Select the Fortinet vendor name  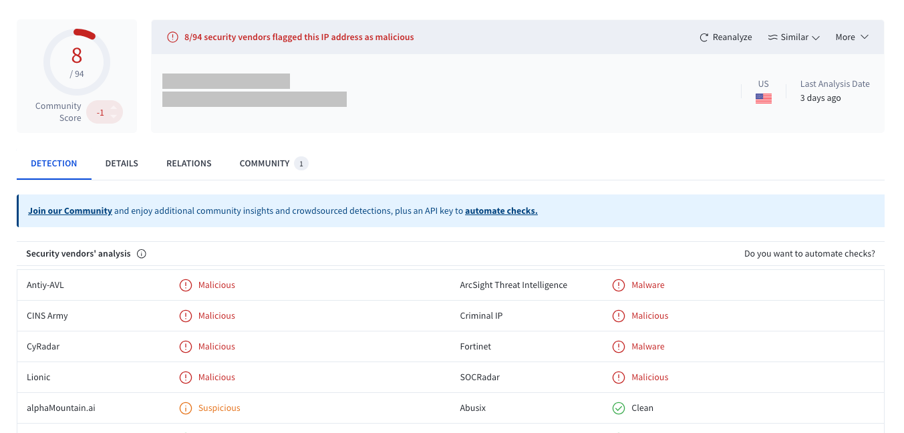tap(476, 347)
